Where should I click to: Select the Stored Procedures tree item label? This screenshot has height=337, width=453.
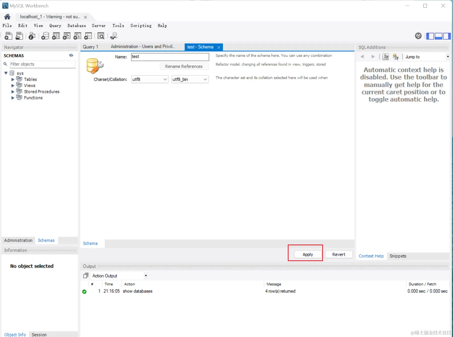(x=42, y=92)
